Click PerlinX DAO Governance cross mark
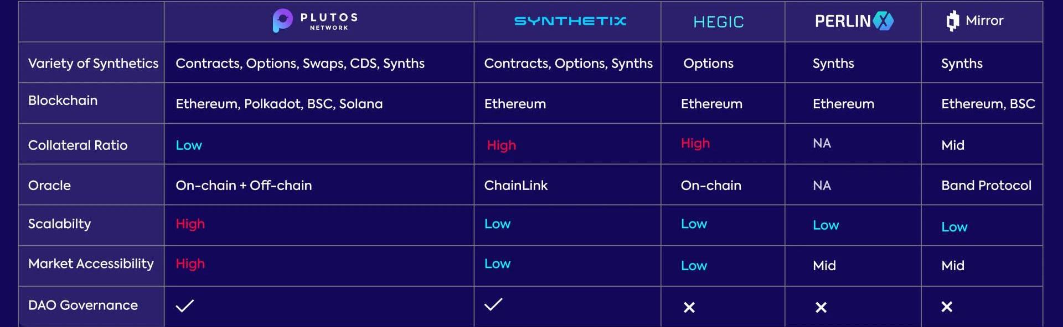 tap(821, 307)
